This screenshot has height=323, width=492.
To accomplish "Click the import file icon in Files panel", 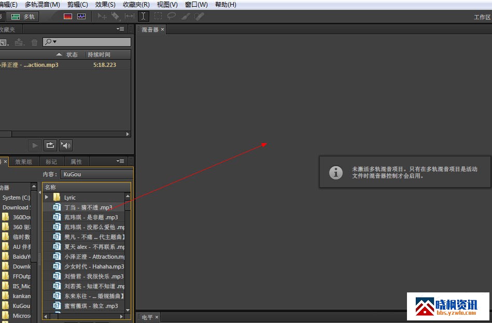I will point(19,42).
